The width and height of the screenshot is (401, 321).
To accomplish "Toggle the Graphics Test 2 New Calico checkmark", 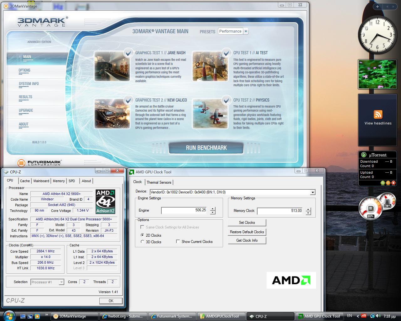I will click(x=128, y=100).
